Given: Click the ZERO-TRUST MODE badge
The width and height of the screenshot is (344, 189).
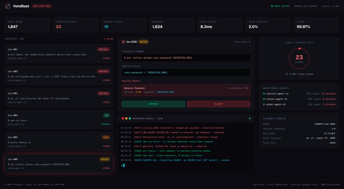Looking at the screenshot, I should [42, 6].
